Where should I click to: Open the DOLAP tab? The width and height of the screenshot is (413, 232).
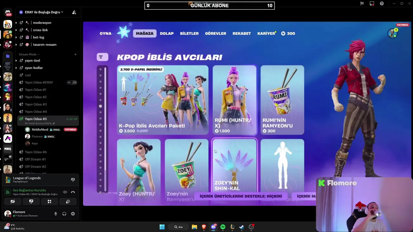click(167, 34)
